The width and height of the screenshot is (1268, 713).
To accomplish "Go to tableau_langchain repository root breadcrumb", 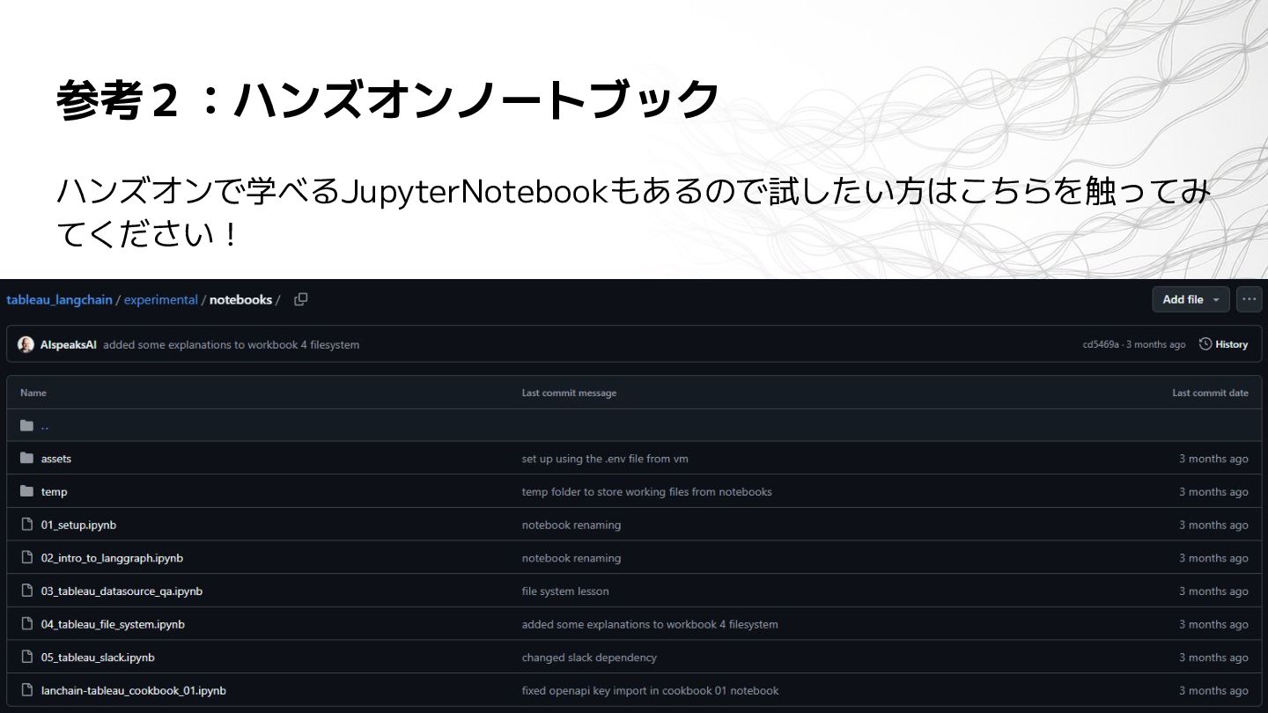I will pyautogui.click(x=59, y=299).
